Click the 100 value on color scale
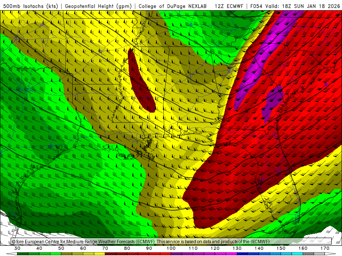This screenshot has width=342, height=256. click(x=171, y=248)
